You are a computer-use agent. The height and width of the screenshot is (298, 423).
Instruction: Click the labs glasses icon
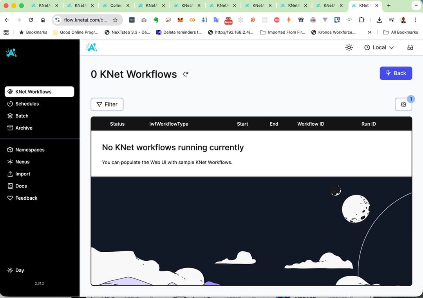(410, 47)
